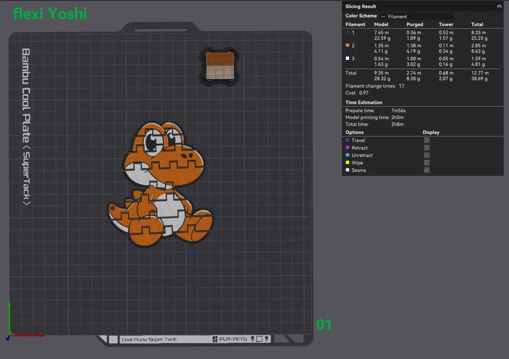
Task: Click the Options heading
Action: tap(354, 132)
